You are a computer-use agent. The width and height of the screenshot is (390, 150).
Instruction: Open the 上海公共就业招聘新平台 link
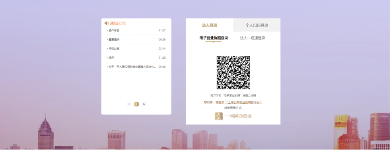point(244,102)
